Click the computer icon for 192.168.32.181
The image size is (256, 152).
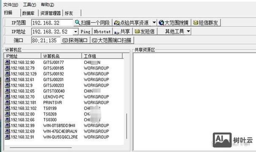[7, 103]
